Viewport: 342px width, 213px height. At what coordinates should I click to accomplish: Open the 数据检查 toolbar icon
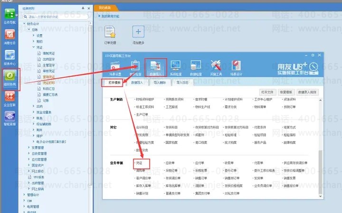196,65
